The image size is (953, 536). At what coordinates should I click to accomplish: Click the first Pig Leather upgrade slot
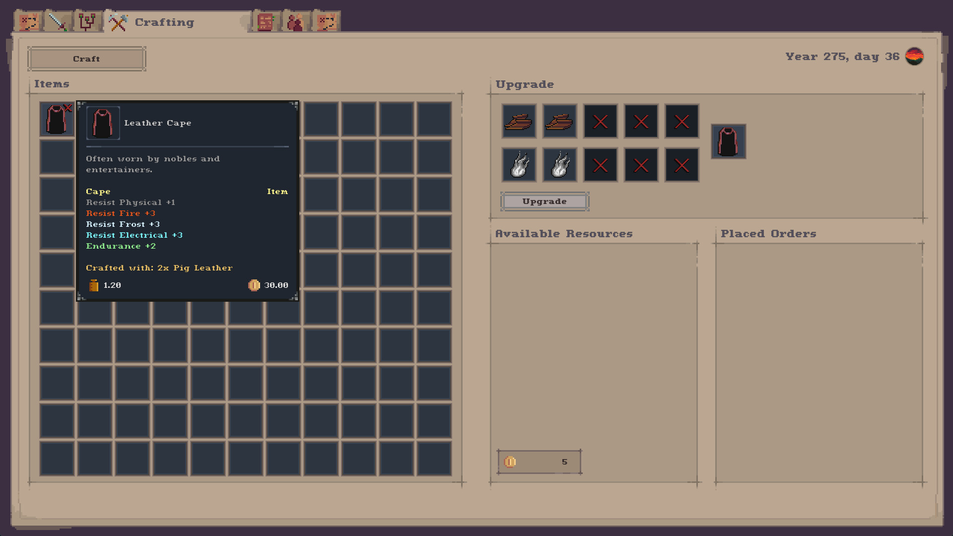(x=519, y=121)
